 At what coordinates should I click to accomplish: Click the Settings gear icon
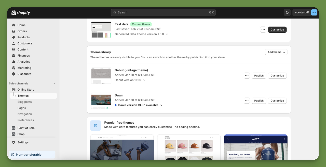point(14,142)
